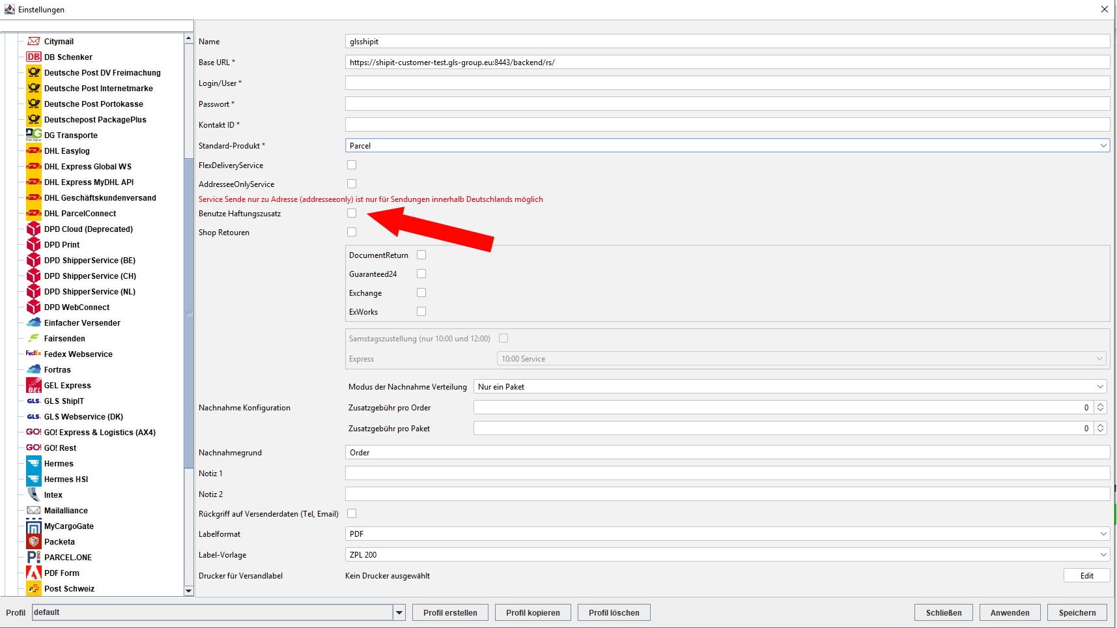Screen dimensions: 1117x628
Task: Click the Deutsche Post Portokasse icon
Action: 34,104
